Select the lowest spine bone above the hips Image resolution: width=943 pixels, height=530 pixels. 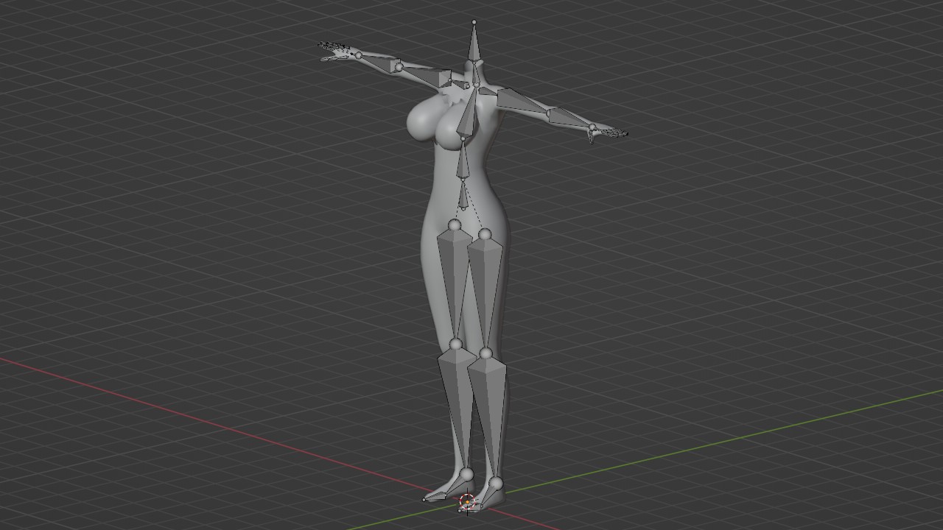[x=463, y=195]
